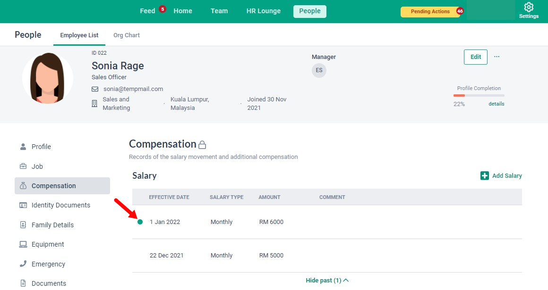Select Compensation in the sidebar
The height and width of the screenshot is (290, 548).
coord(62,186)
